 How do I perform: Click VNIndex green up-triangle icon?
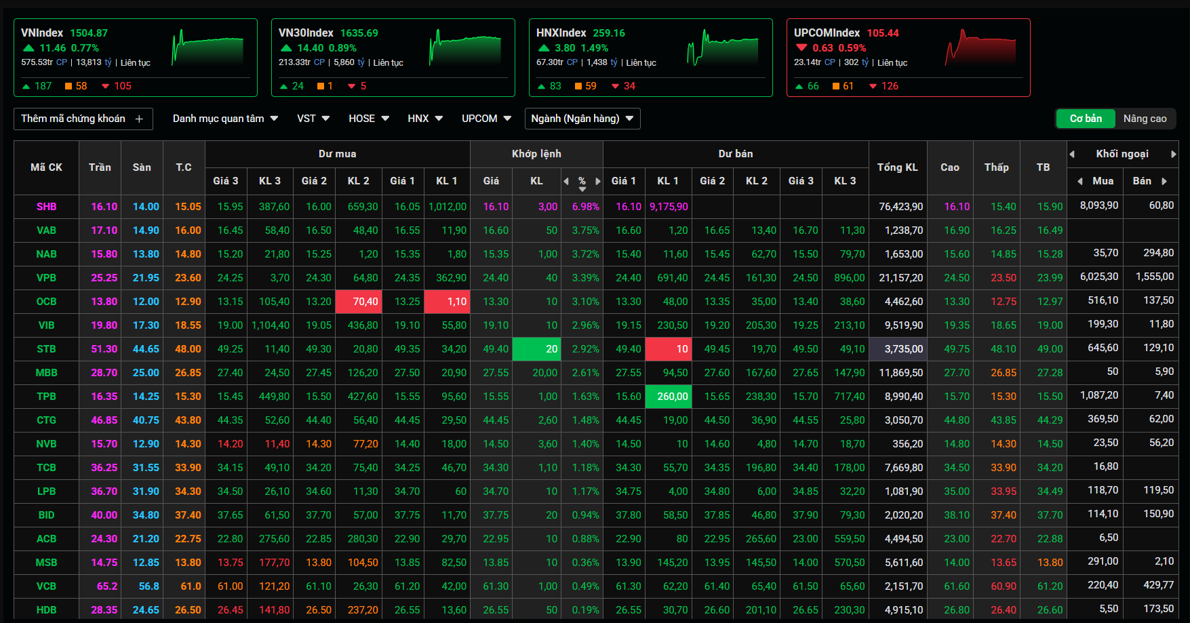click(28, 48)
